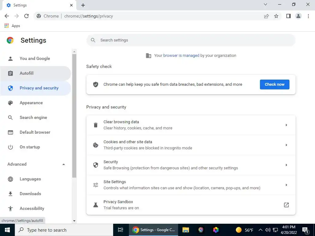Open the profile avatar icon
Screen dimensions: 315x236
pyautogui.click(x=298, y=16)
